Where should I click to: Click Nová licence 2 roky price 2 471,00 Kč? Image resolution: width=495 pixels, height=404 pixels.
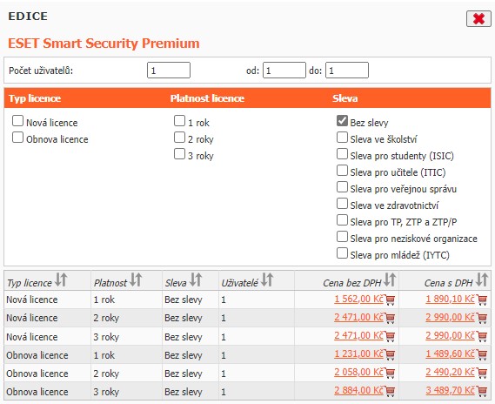(359, 317)
